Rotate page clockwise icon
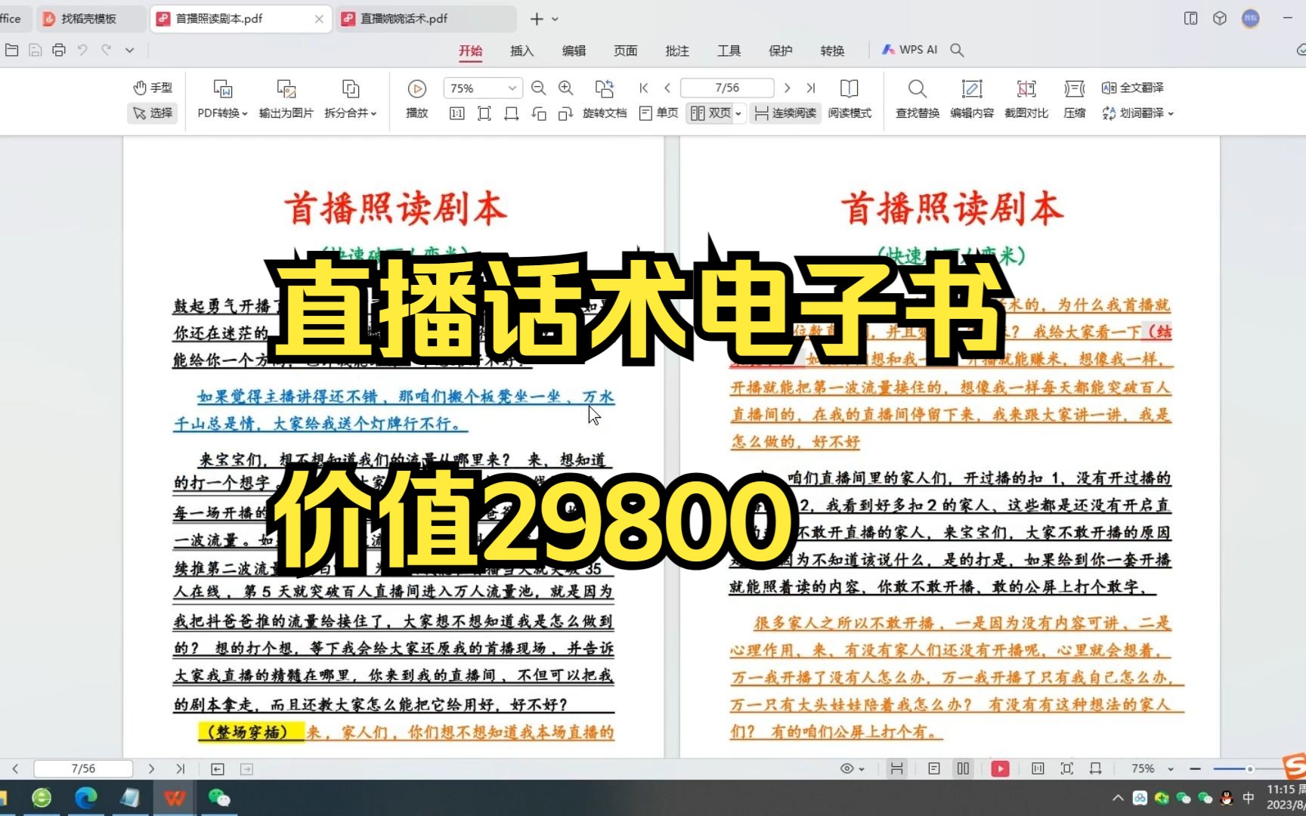This screenshot has height=816, width=1306. [x=565, y=113]
